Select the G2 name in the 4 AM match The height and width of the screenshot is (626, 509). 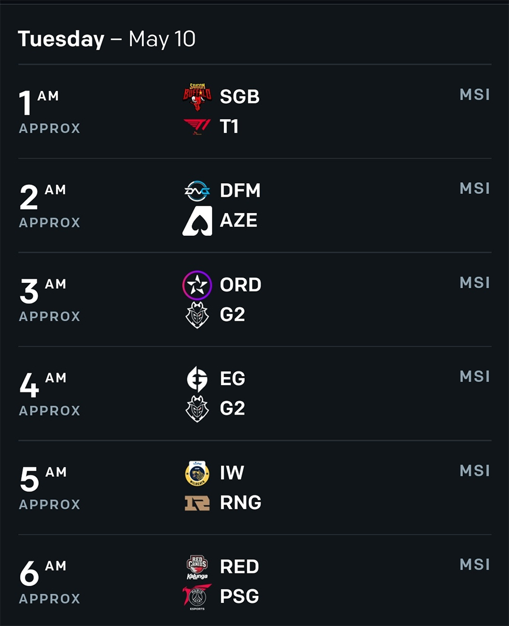[232, 408]
